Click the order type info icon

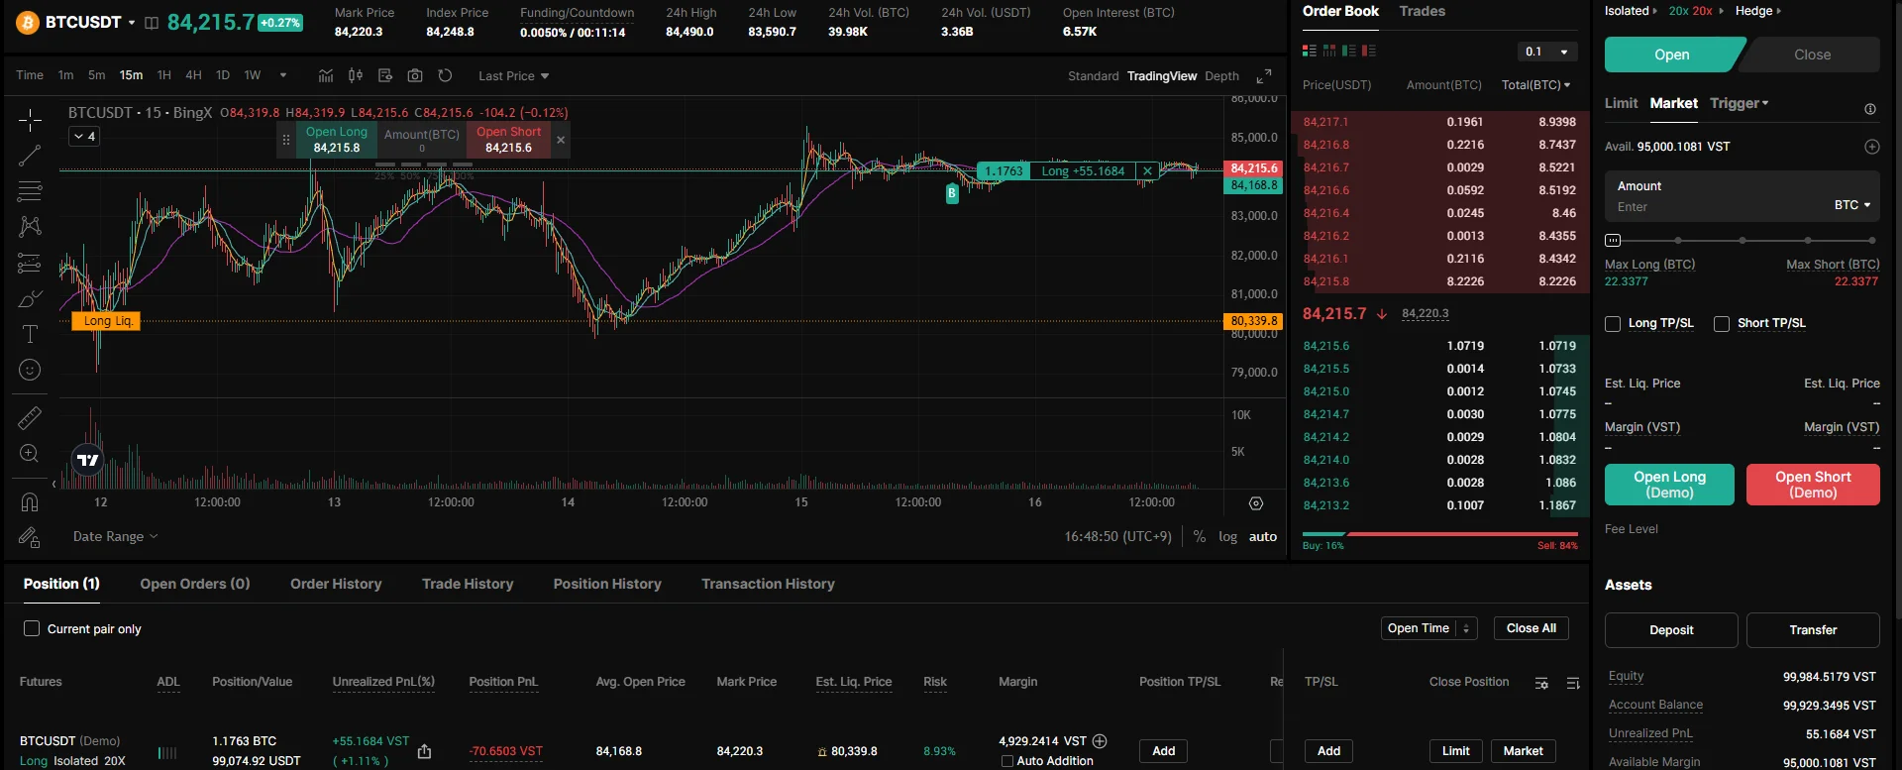tap(1870, 109)
